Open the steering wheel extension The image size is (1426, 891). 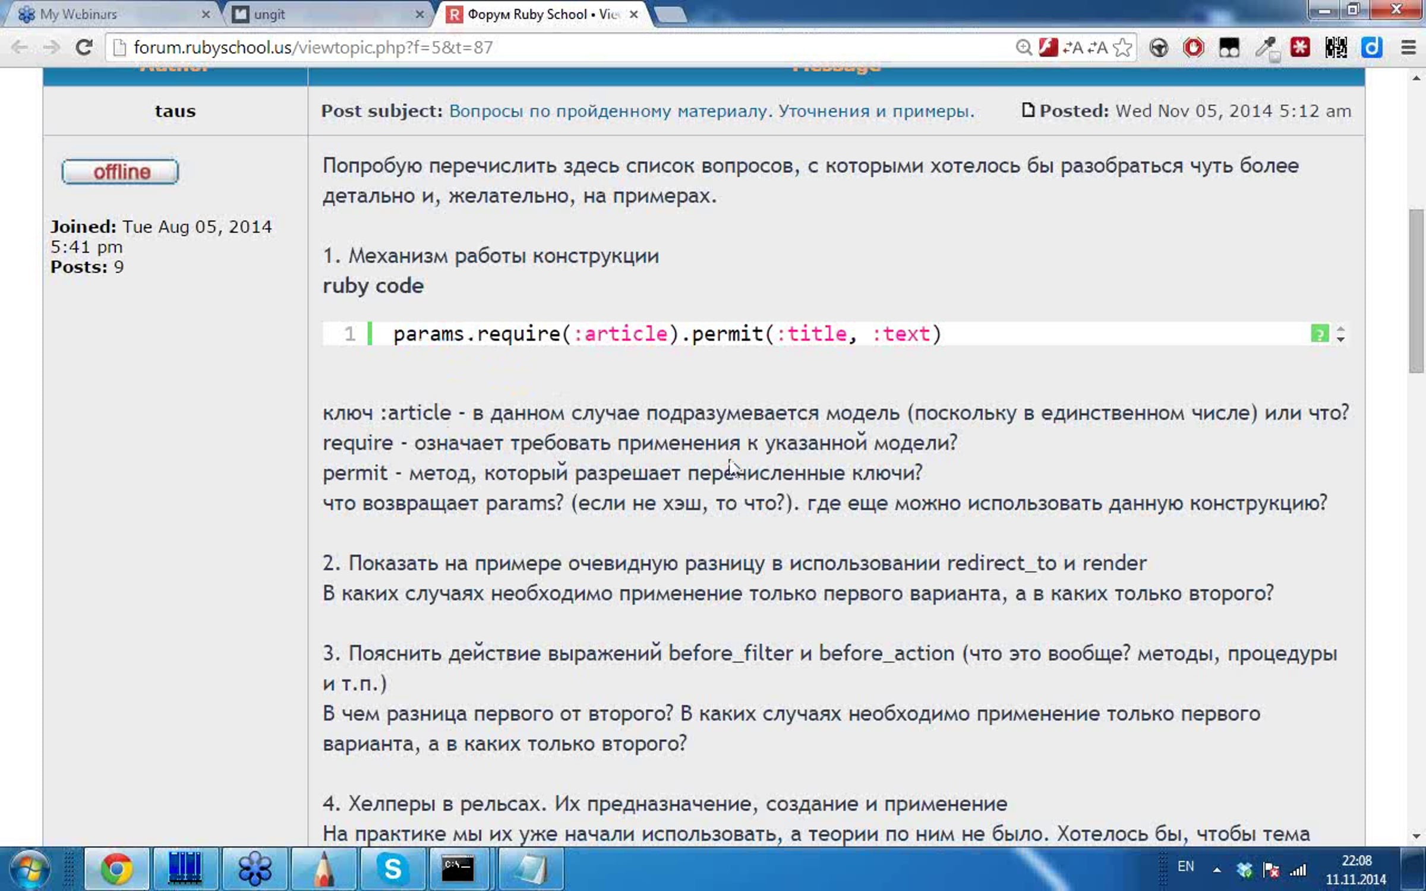click(x=1159, y=48)
